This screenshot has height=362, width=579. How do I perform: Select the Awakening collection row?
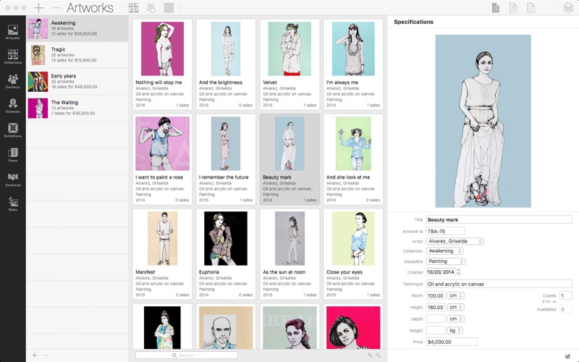coord(77,28)
